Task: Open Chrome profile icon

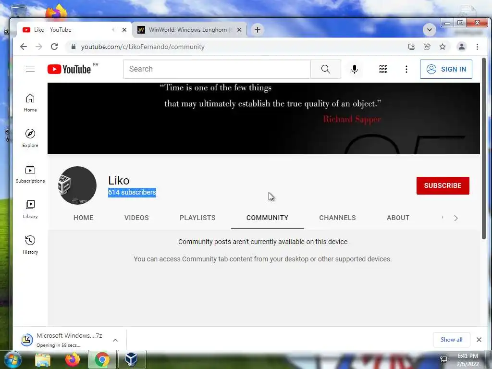Action: (x=462, y=47)
